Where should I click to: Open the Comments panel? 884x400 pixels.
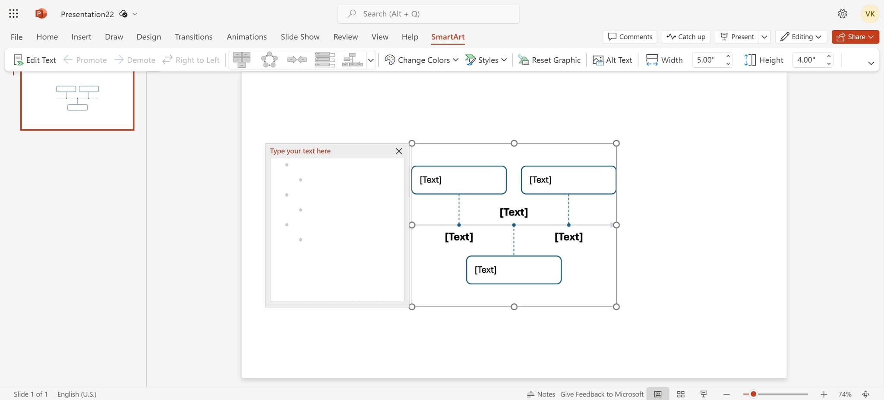pos(630,37)
